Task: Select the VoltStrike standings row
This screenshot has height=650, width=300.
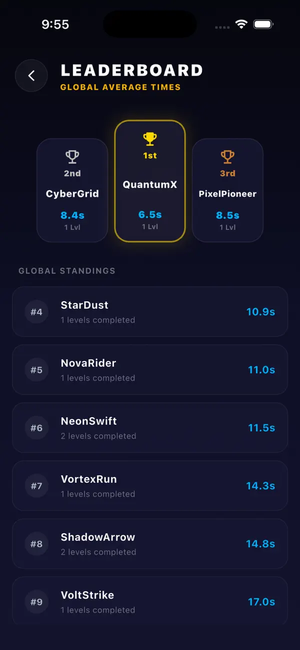Action: coord(150,601)
